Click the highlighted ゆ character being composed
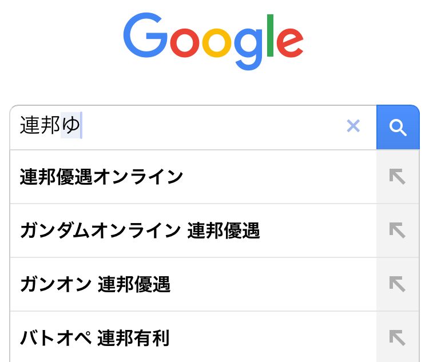The height and width of the screenshot is (362, 429). tap(71, 126)
